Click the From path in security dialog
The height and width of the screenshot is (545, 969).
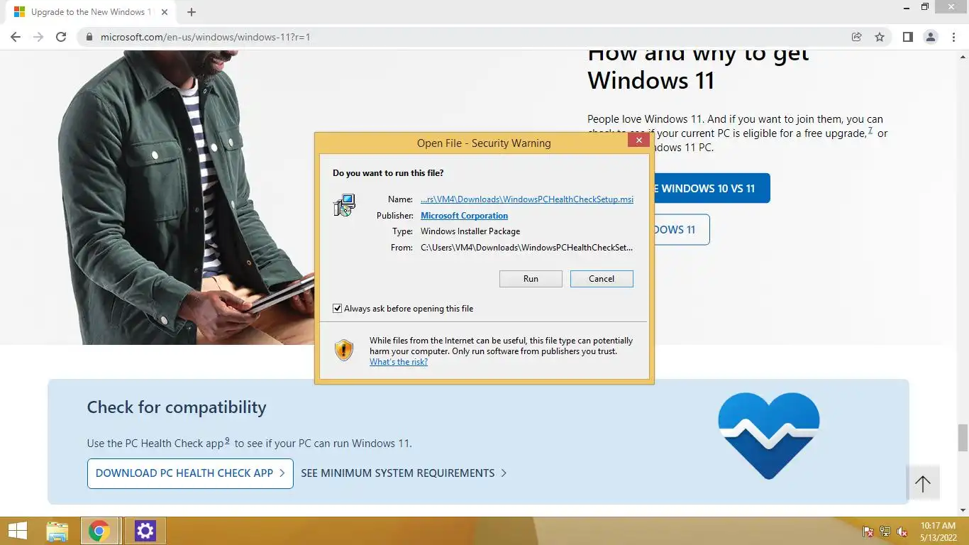click(x=526, y=248)
